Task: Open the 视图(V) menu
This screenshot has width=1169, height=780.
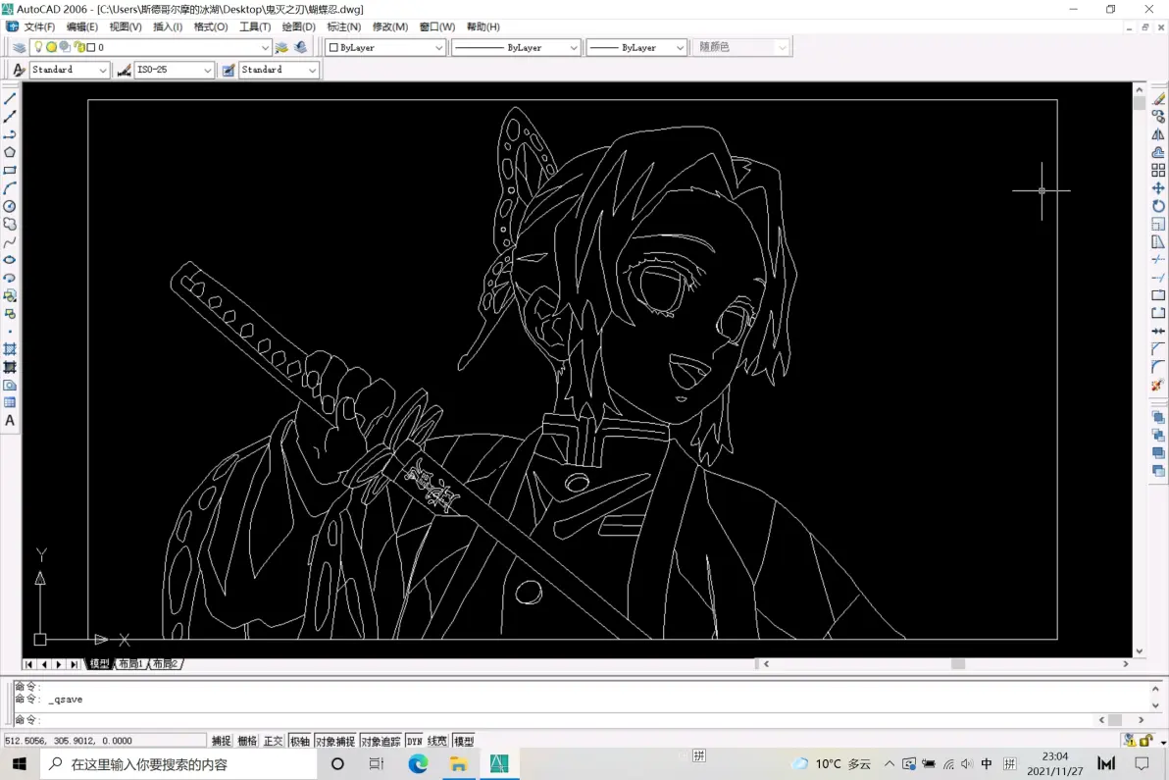Action: click(x=126, y=26)
